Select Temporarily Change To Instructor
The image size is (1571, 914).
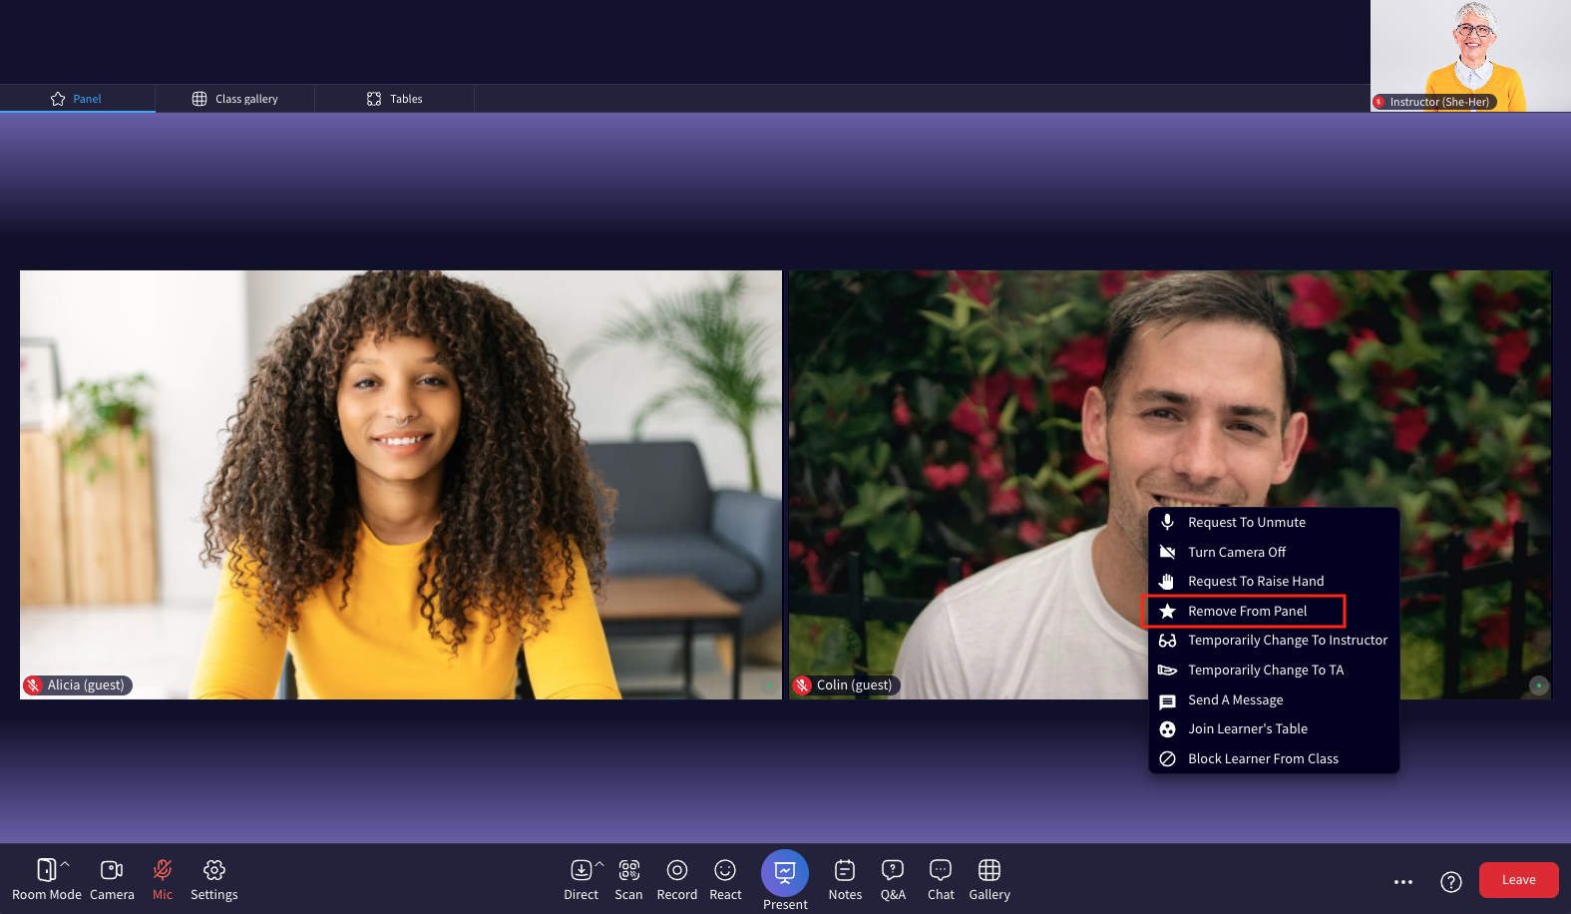1274,640
